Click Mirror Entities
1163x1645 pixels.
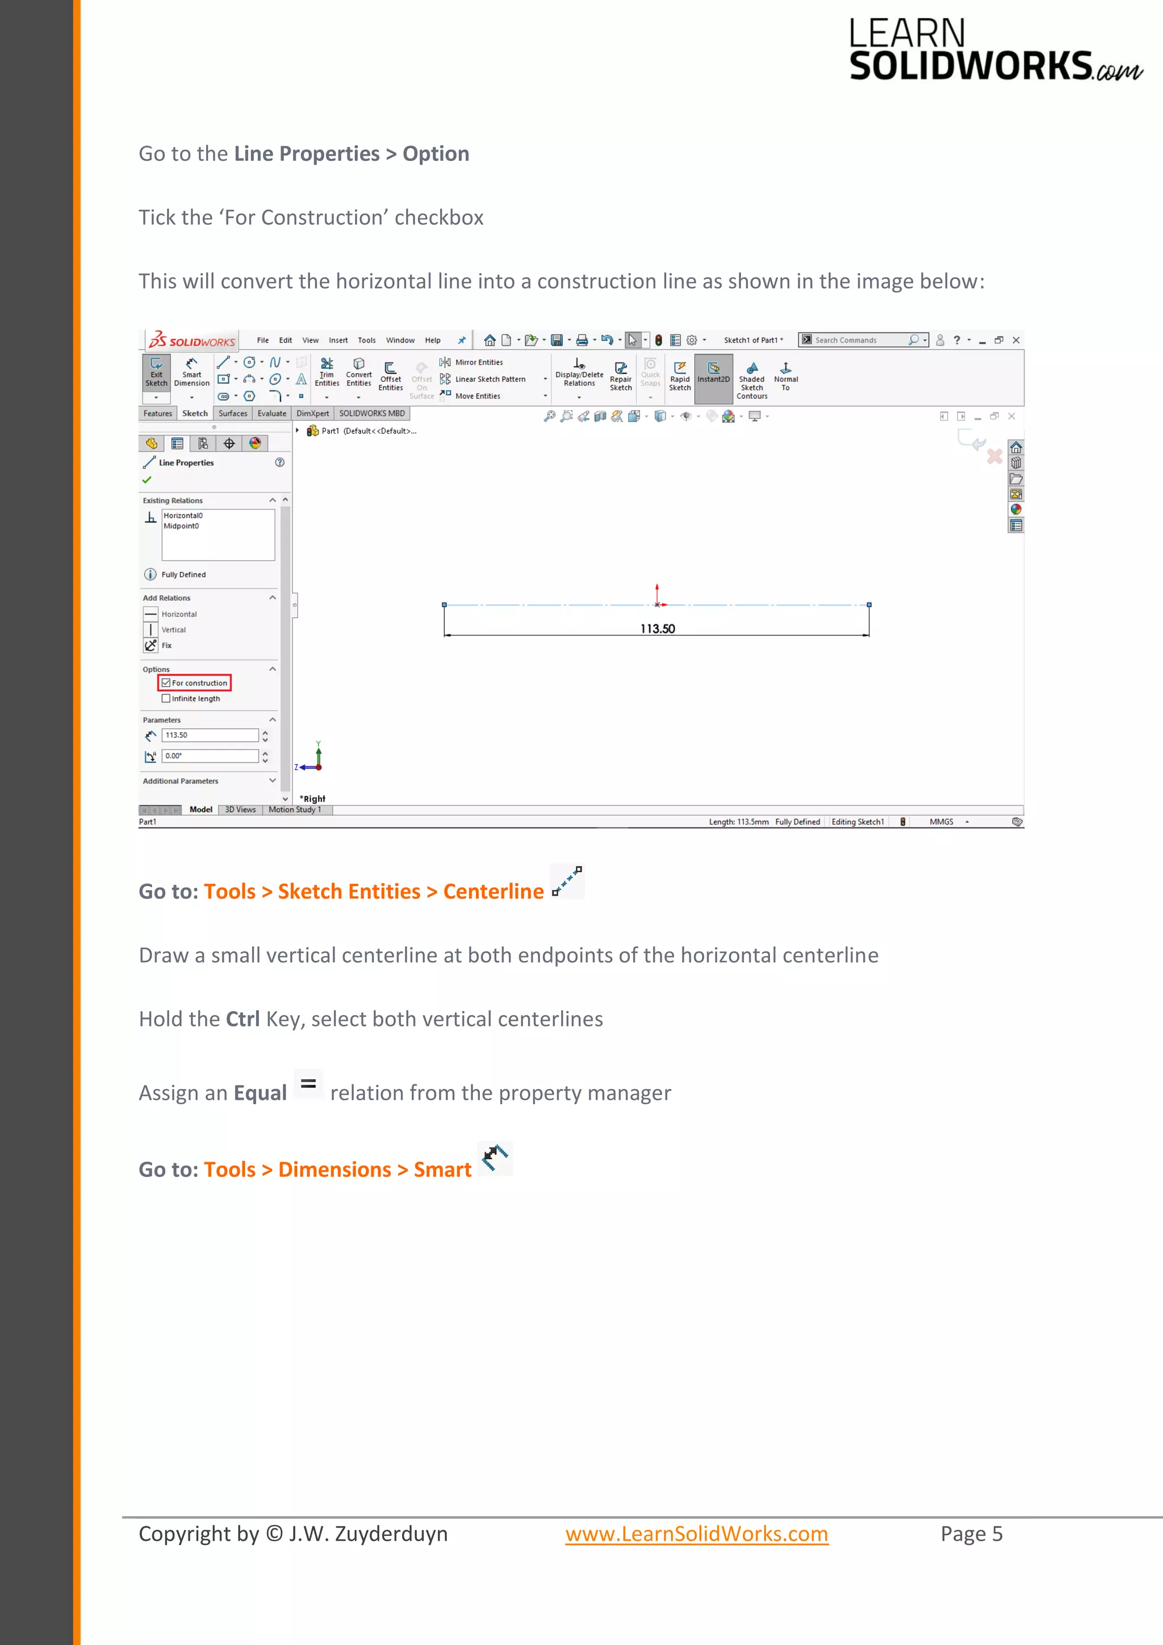pyautogui.click(x=471, y=362)
